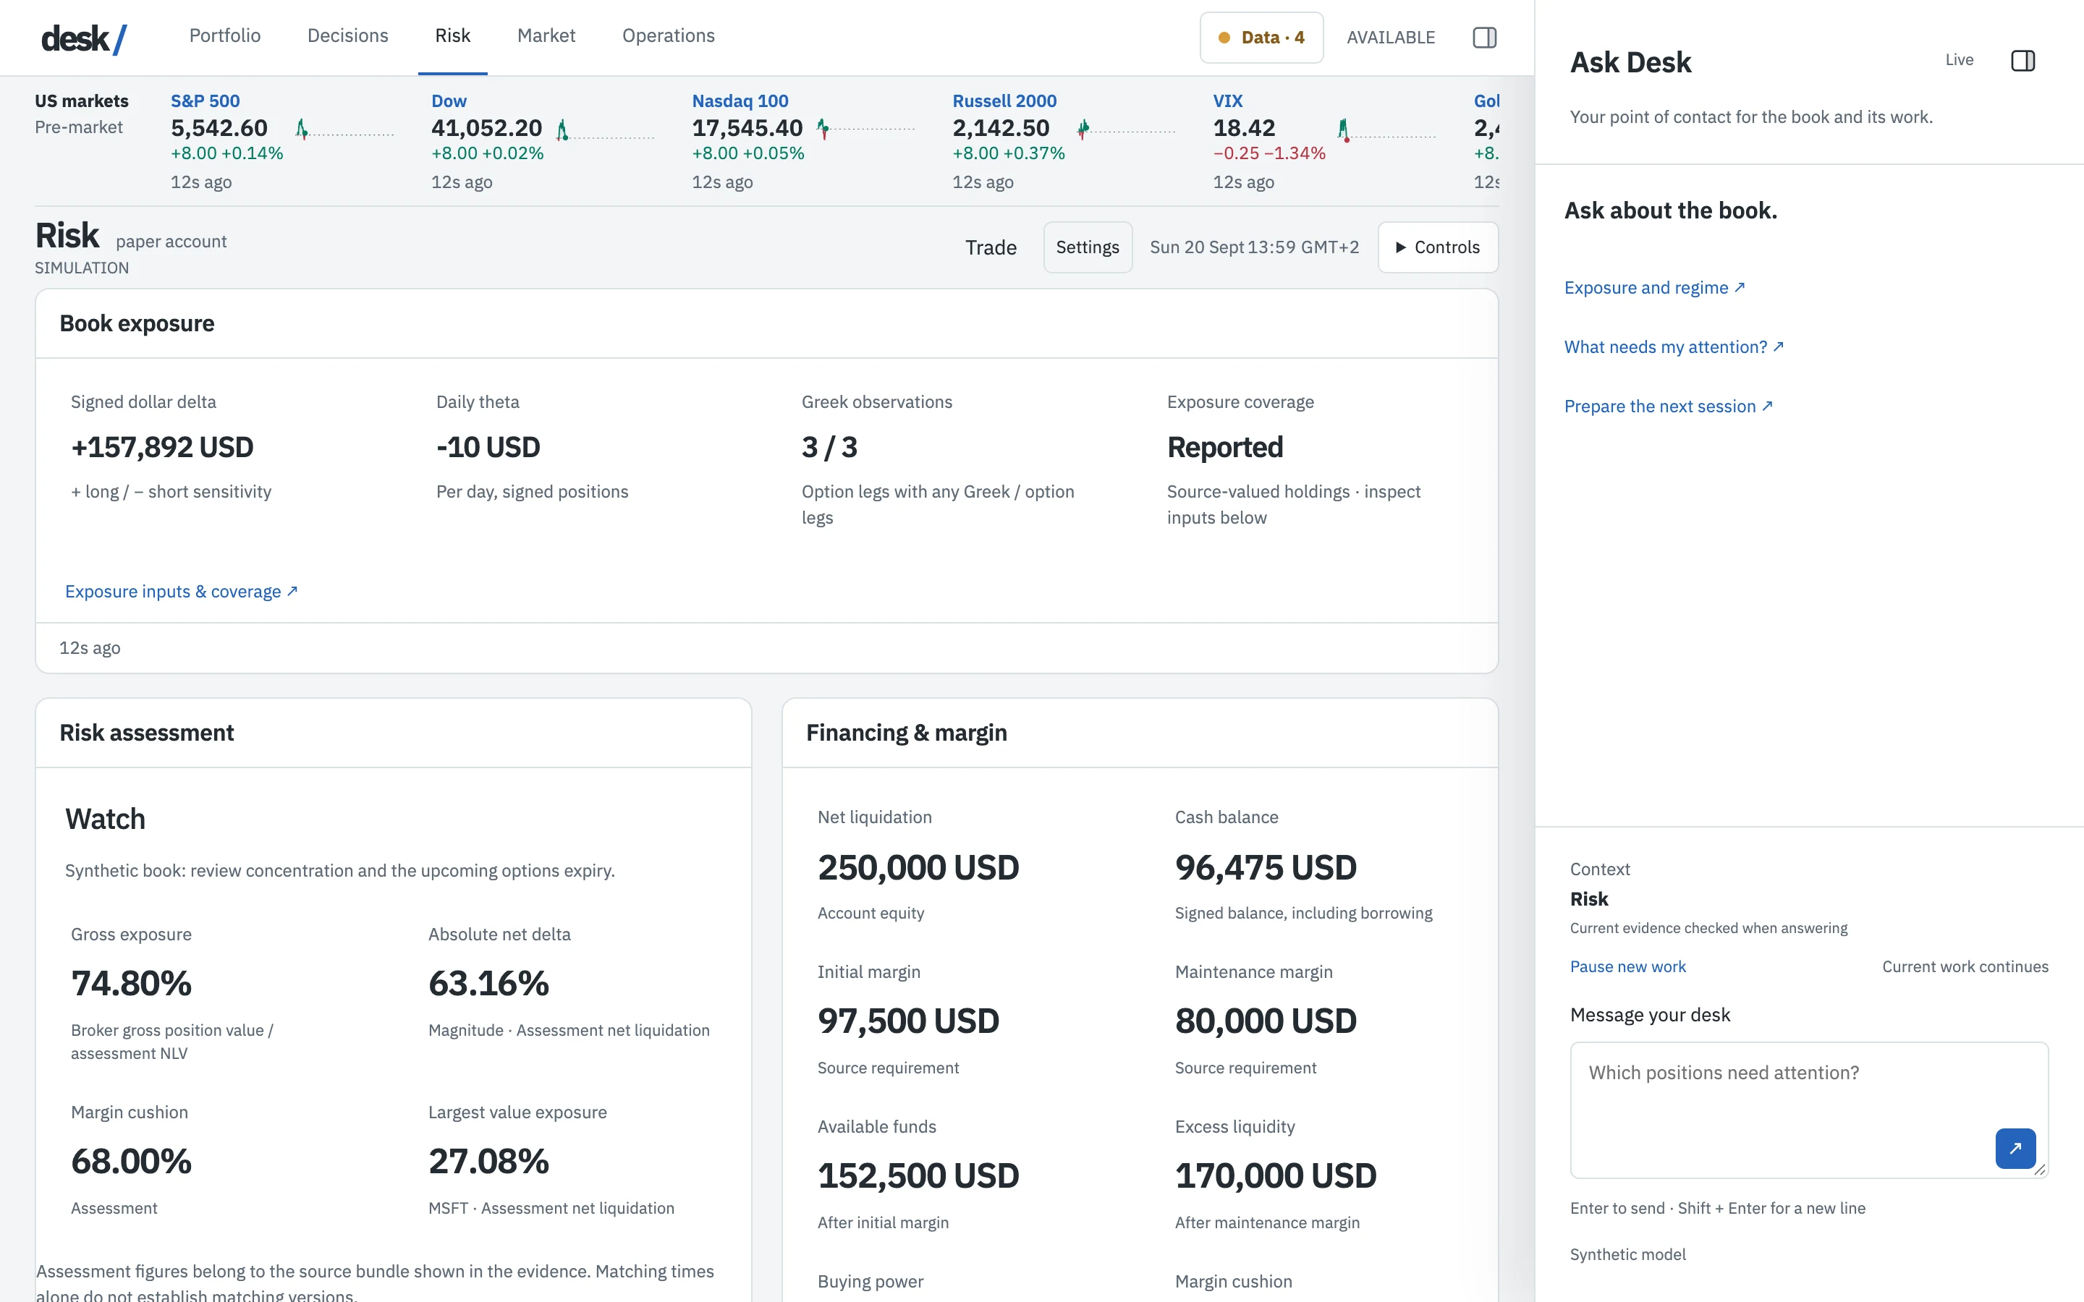Click the 68.00% margin cushion value

coord(131,1162)
